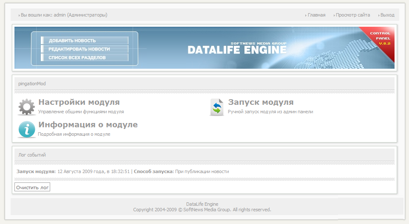
Task: Click the DataLife Engine banner logo
Action: [237, 48]
